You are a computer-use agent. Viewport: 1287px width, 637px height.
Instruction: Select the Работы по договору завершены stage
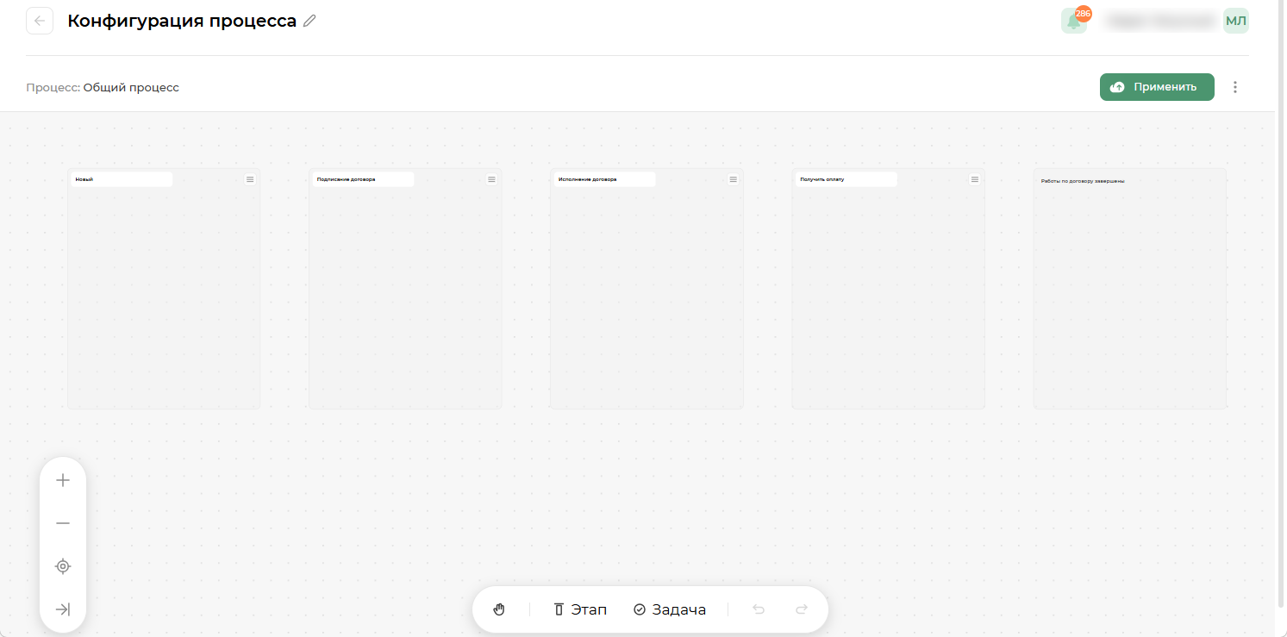(x=1129, y=289)
